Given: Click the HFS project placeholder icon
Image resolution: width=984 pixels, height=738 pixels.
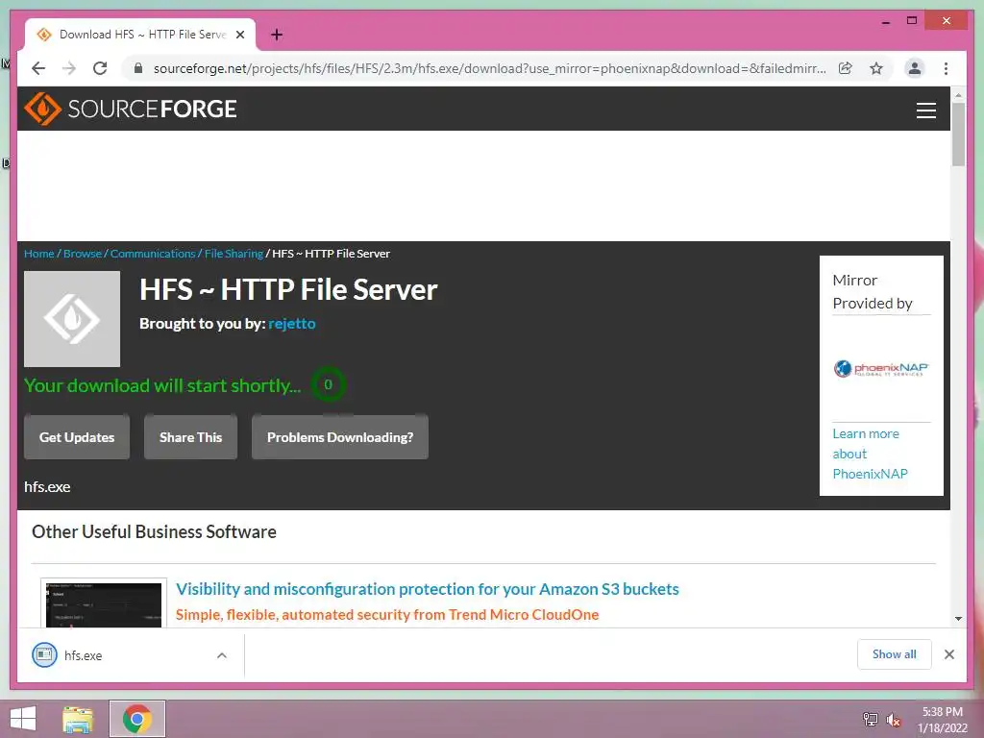Looking at the screenshot, I should pyautogui.click(x=72, y=319).
